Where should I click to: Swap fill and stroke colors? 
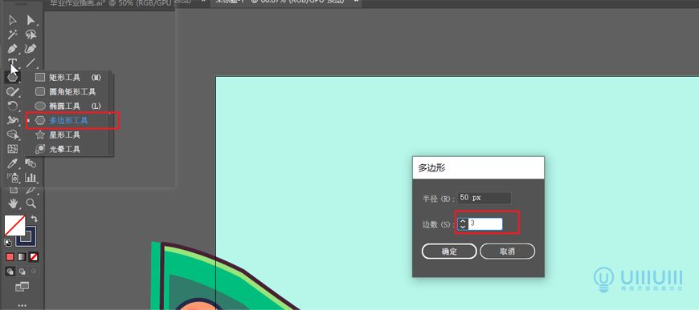coord(34,219)
